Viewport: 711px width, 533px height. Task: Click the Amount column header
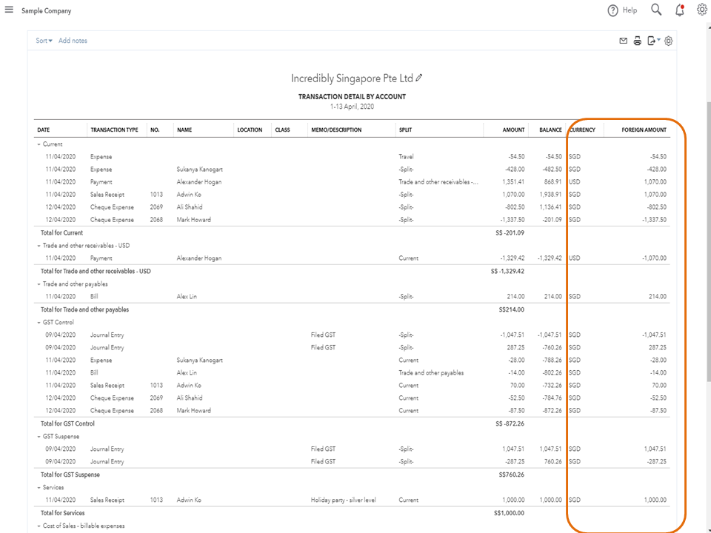coord(513,130)
